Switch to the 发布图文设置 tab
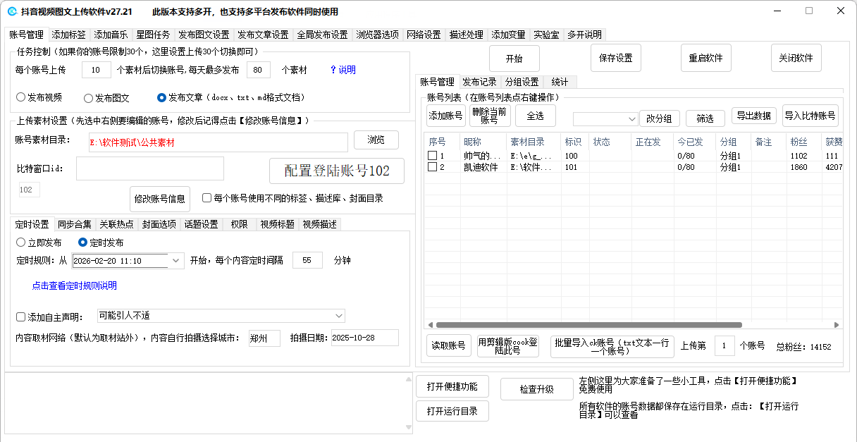This screenshot has width=857, height=442. [204, 35]
